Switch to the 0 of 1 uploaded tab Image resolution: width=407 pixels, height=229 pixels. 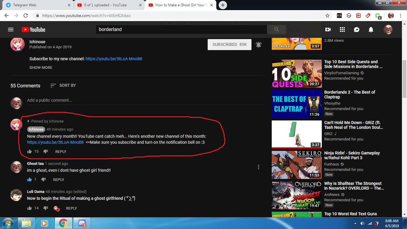point(109,5)
